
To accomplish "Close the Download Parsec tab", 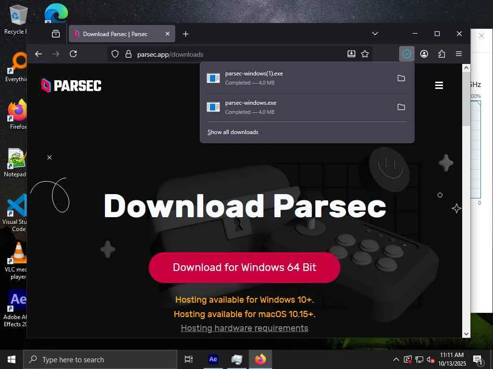I will (168, 34).
